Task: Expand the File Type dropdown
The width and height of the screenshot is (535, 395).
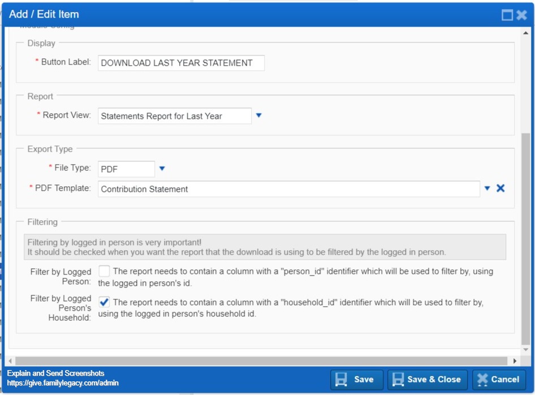Action: pos(162,168)
